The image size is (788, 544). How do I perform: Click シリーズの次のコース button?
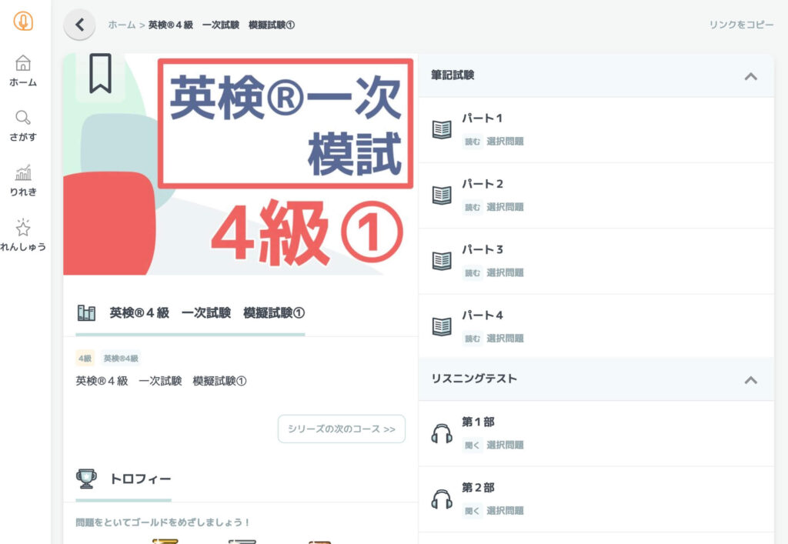341,429
